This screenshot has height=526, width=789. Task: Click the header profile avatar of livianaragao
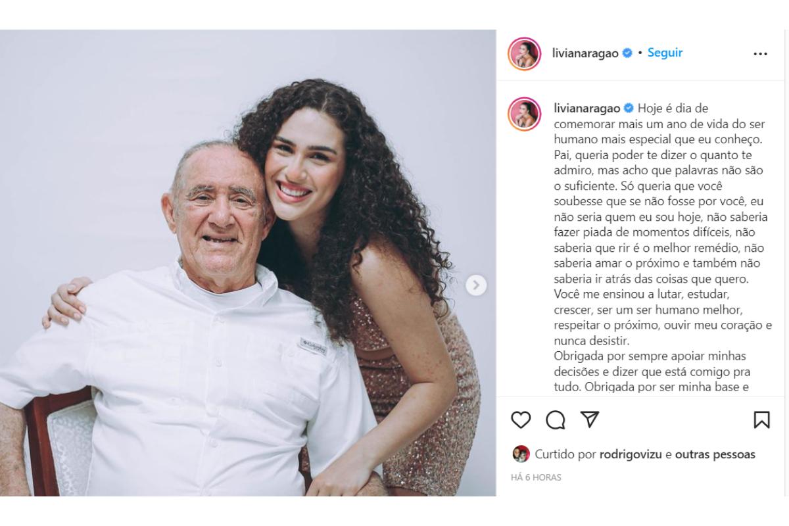coord(524,54)
